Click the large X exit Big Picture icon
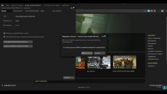The height and width of the screenshot is (94, 167). coord(162,11)
